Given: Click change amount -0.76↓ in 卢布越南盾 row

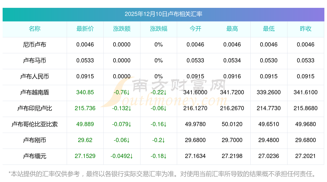Looking at the screenshot, I should tap(122, 92).
